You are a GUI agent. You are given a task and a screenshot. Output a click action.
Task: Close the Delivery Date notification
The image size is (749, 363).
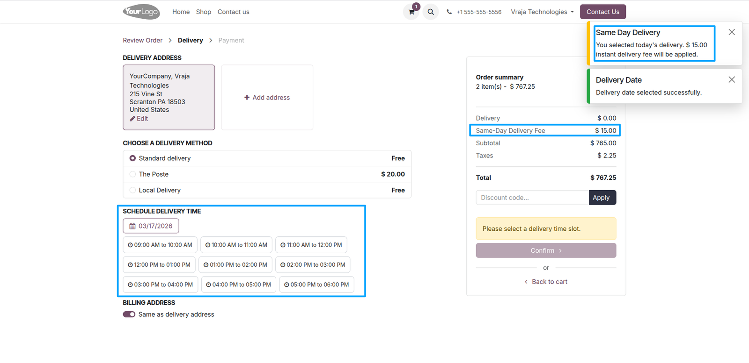(x=732, y=80)
